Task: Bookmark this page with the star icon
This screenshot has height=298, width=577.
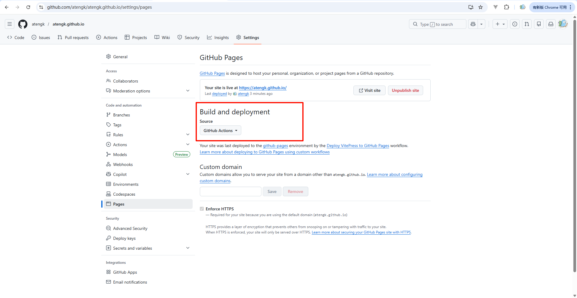Action: (481, 7)
